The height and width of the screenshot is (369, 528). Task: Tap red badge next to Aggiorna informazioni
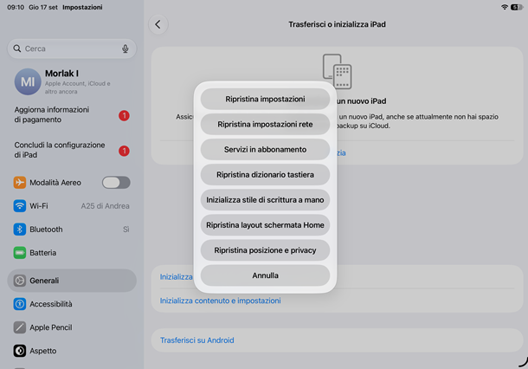tap(124, 115)
